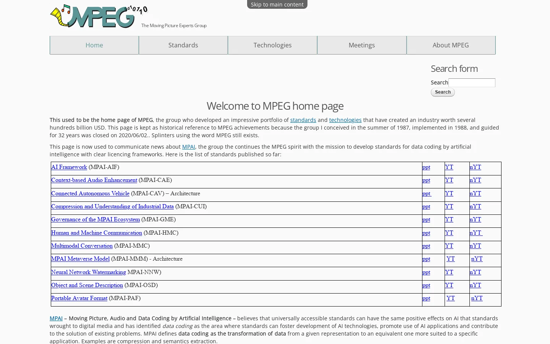Click the MPEG logo image

point(99,16)
